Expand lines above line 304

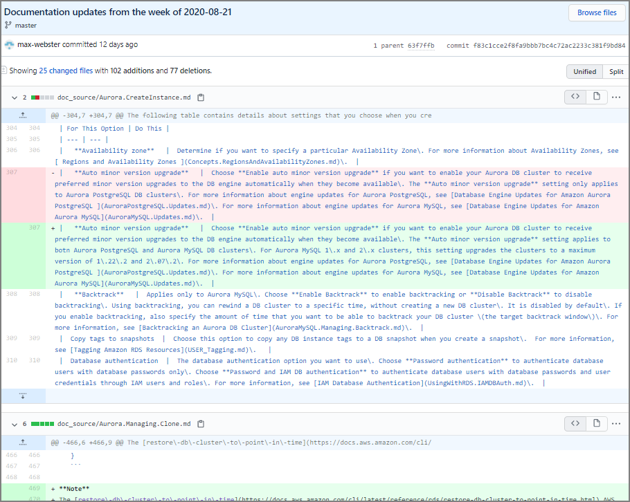click(x=23, y=115)
